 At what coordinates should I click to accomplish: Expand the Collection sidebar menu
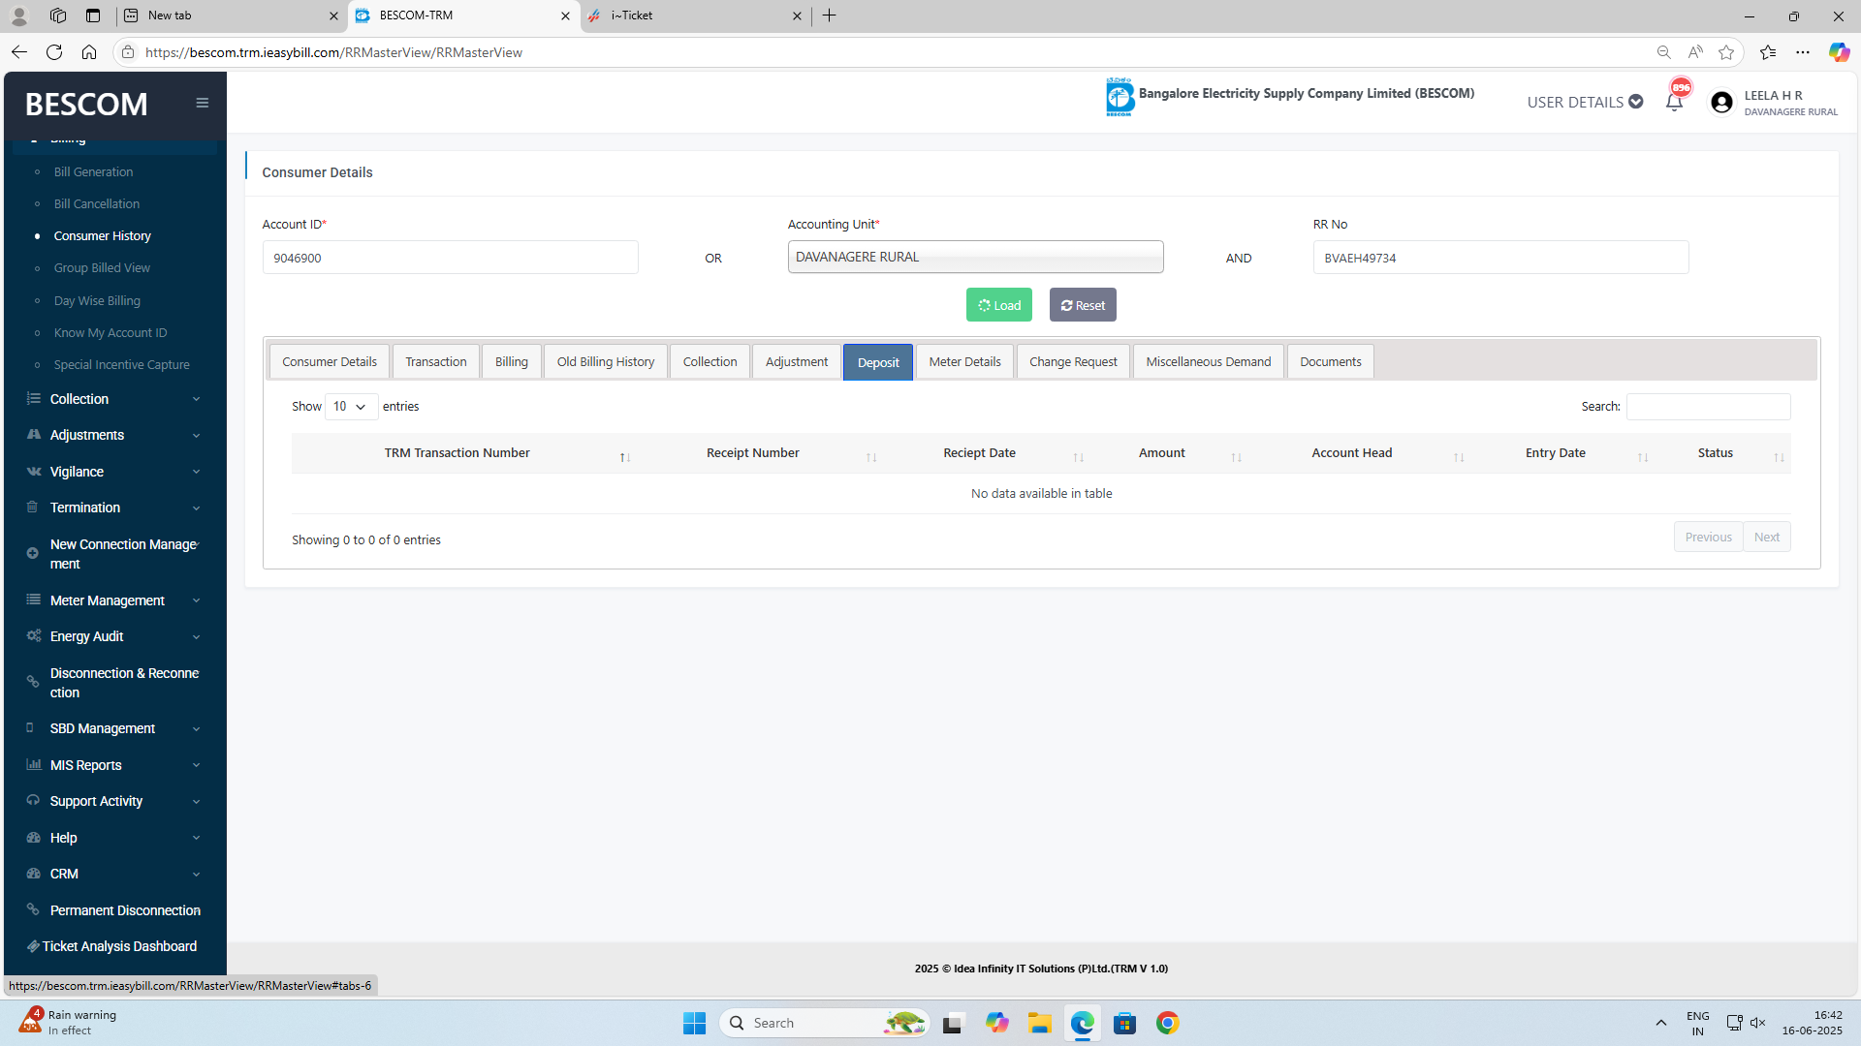(114, 399)
